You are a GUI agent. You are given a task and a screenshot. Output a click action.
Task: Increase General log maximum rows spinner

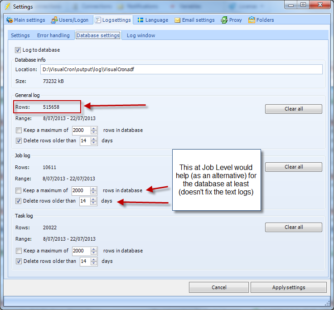[x=94, y=128]
